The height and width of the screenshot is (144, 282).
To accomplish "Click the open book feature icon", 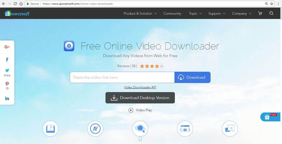I will (x=50, y=129).
